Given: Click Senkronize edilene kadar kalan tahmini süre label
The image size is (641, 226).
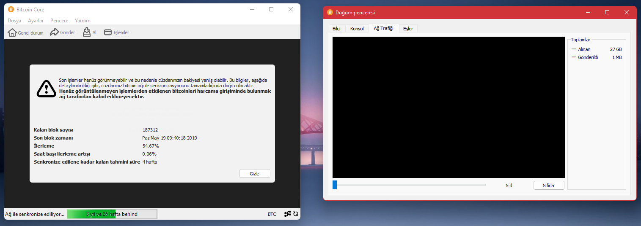Looking at the screenshot, I should coord(87,162).
